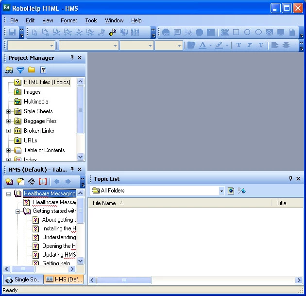
Task: Click the font color A icon
Action: click(203, 45)
